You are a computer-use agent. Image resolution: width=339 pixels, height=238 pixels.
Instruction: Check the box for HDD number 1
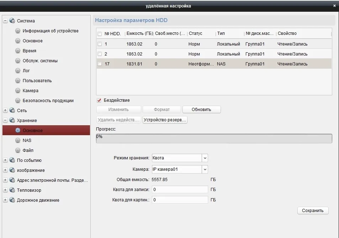tap(100, 44)
